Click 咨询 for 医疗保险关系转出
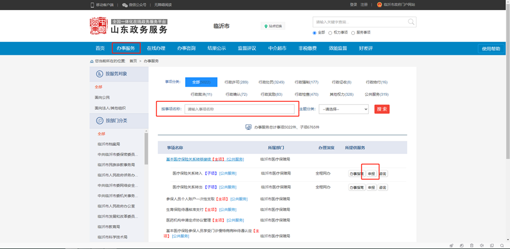The width and height of the screenshot is (510, 249). click(383, 187)
